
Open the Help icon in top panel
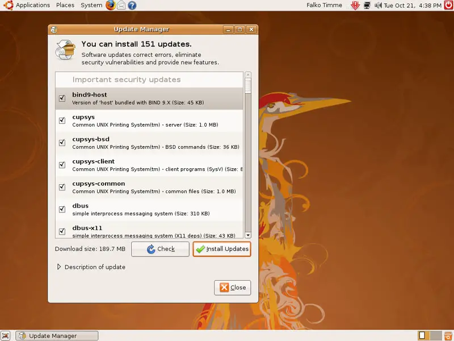(132, 5)
